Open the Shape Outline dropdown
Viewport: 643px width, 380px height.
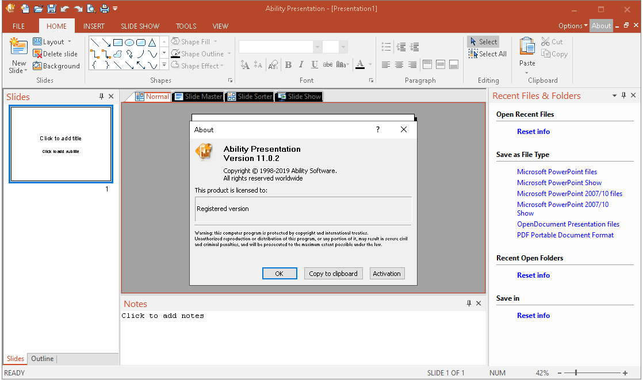click(229, 53)
